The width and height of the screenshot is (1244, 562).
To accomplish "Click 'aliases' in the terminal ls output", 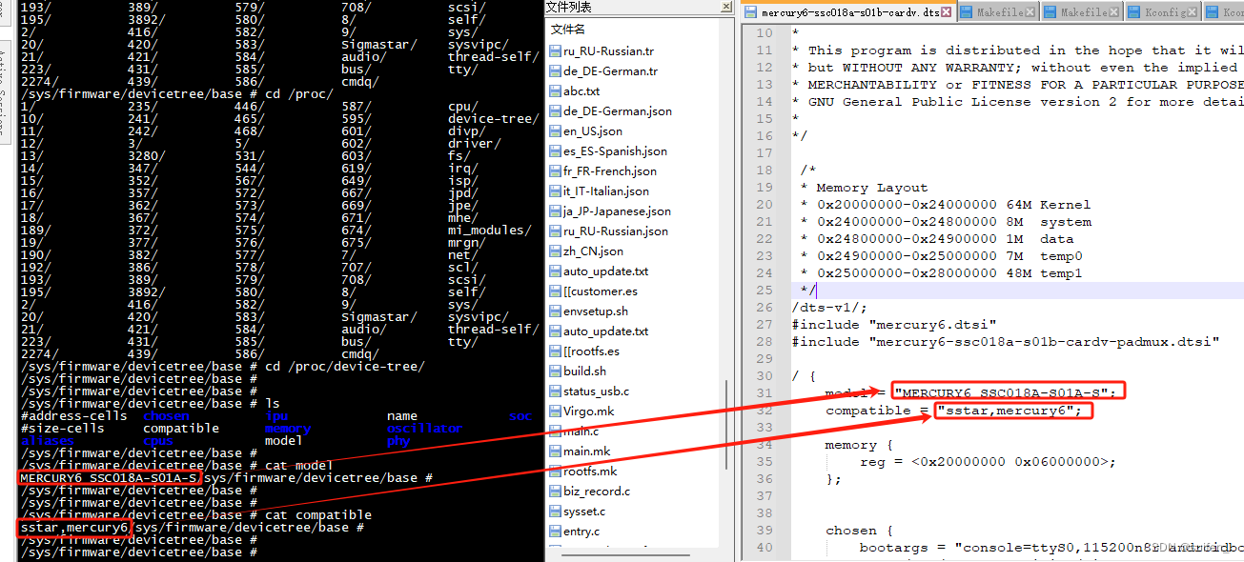I will (47, 441).
